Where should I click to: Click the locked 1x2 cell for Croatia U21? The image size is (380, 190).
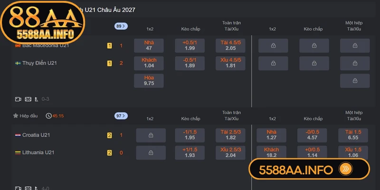[x=151, y=135]
